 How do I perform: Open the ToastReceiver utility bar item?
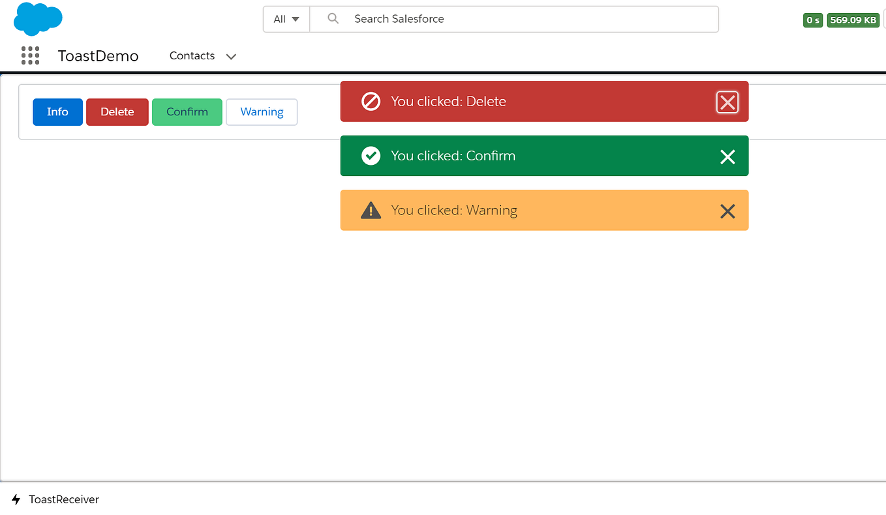[55, 500]
